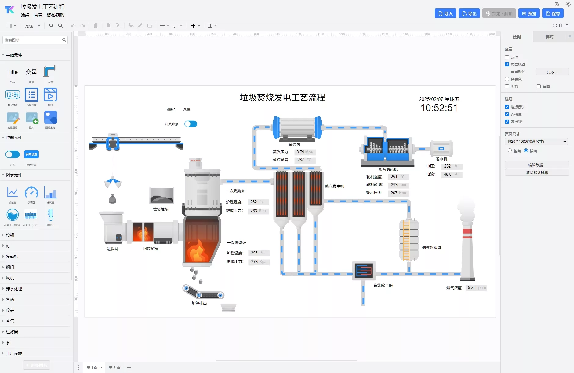Open the 调整图形 menu
574x373 pixels.
coord(56,15)
